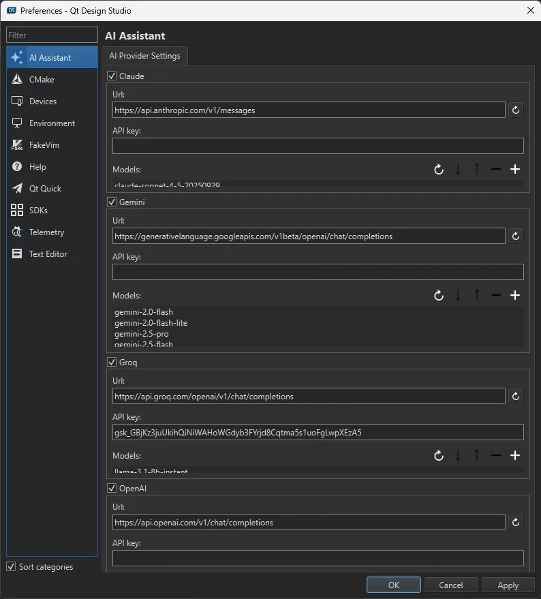
Task: Select gemini-2.5-pro in the models list
Action: pos(142,334)
